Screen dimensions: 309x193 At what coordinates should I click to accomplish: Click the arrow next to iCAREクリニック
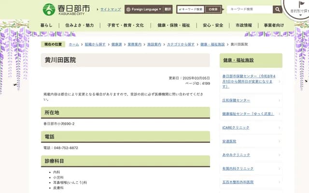(280, 127)
